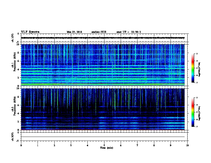Click the "6" kHz tick on ch.2 axis
211x163 pixels.
pyautogui.click(x=18, y=105)
